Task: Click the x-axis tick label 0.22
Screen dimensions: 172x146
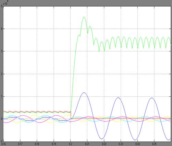Action: tap(104, 144)
